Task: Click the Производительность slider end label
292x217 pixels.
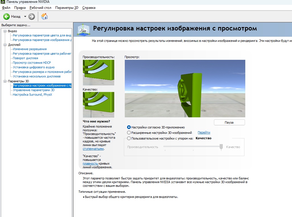Action: click(143, 147)
